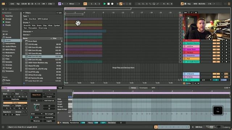Open the Minor scale dropdown
The width and height of the screenshot is (232, 130).
tap(74, 4)
